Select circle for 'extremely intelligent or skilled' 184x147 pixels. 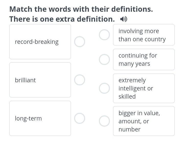point(104,88)
